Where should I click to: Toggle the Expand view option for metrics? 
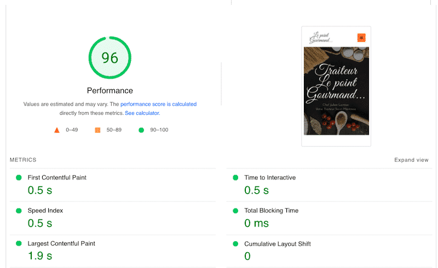coord(411,160)
